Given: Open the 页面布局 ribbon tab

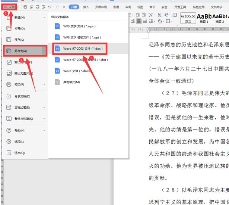Looking at the screenshot, I should [100, 7].
